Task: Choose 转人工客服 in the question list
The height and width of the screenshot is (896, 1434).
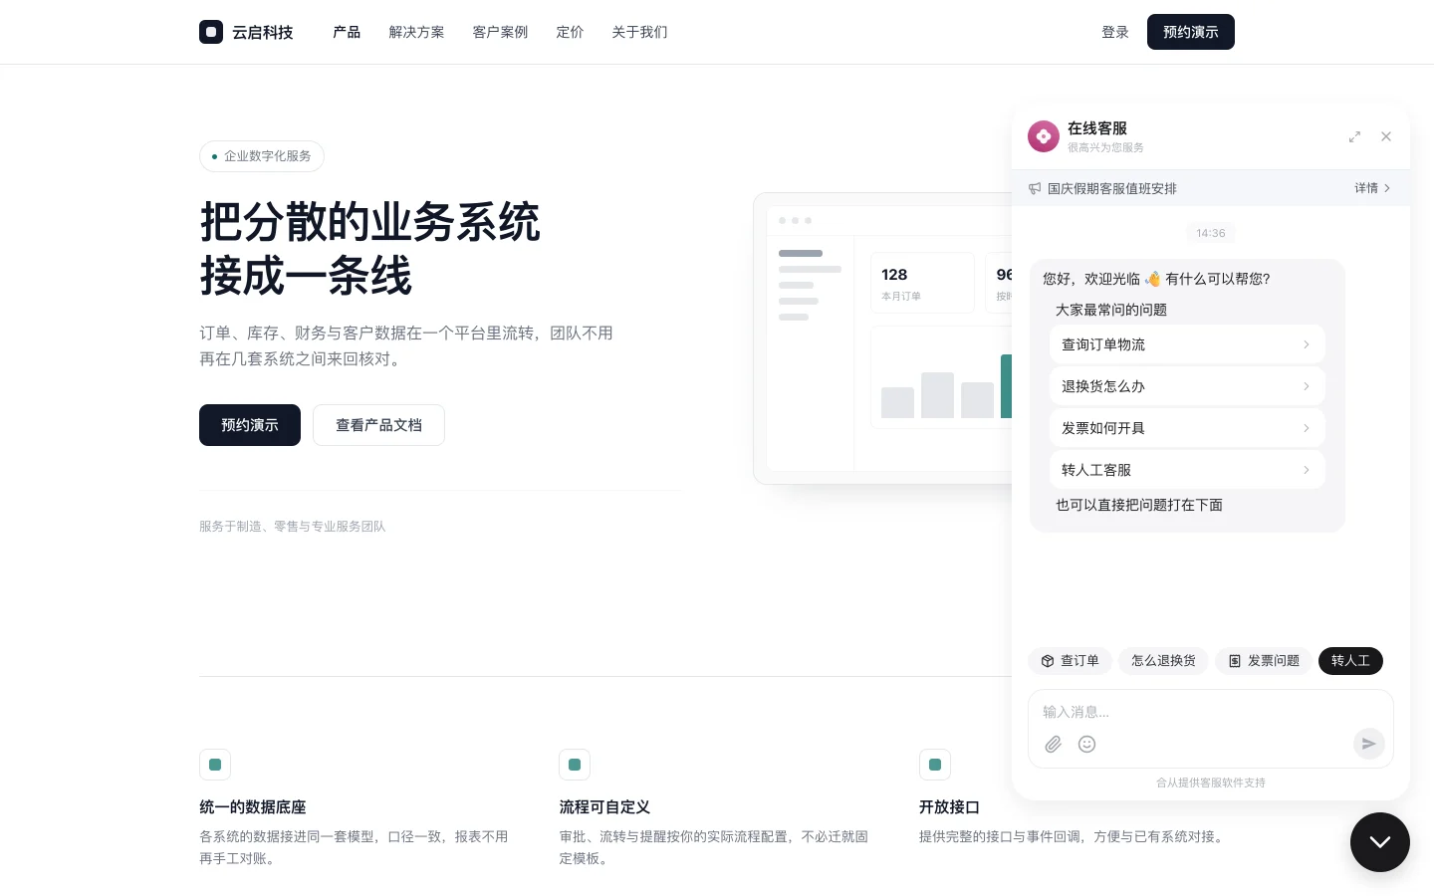Action: (1187, 470)
